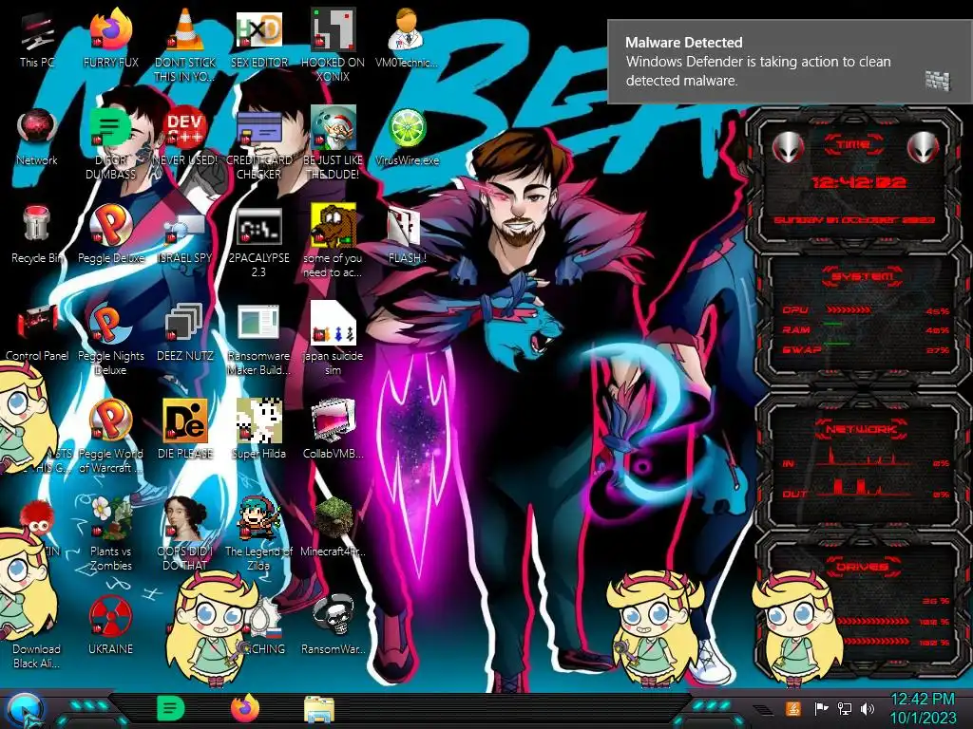Screen dimensions: 973x729
Task: Open Ransomware Maker Builder shortcut
Action: pos(258,340)
